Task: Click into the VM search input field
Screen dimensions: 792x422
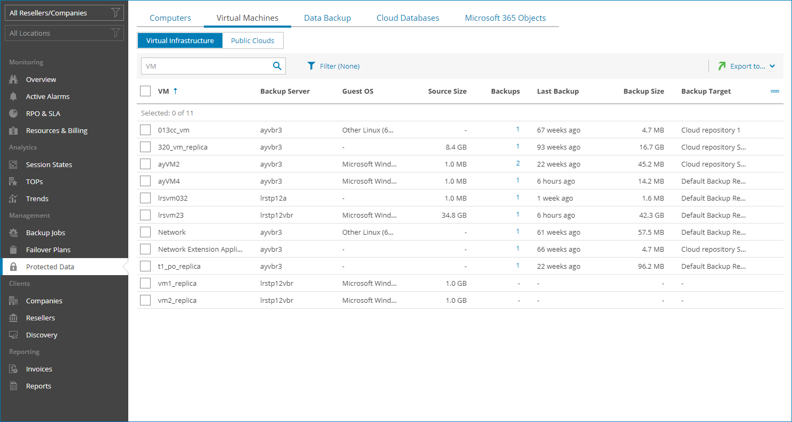Action: pos(207,66)
